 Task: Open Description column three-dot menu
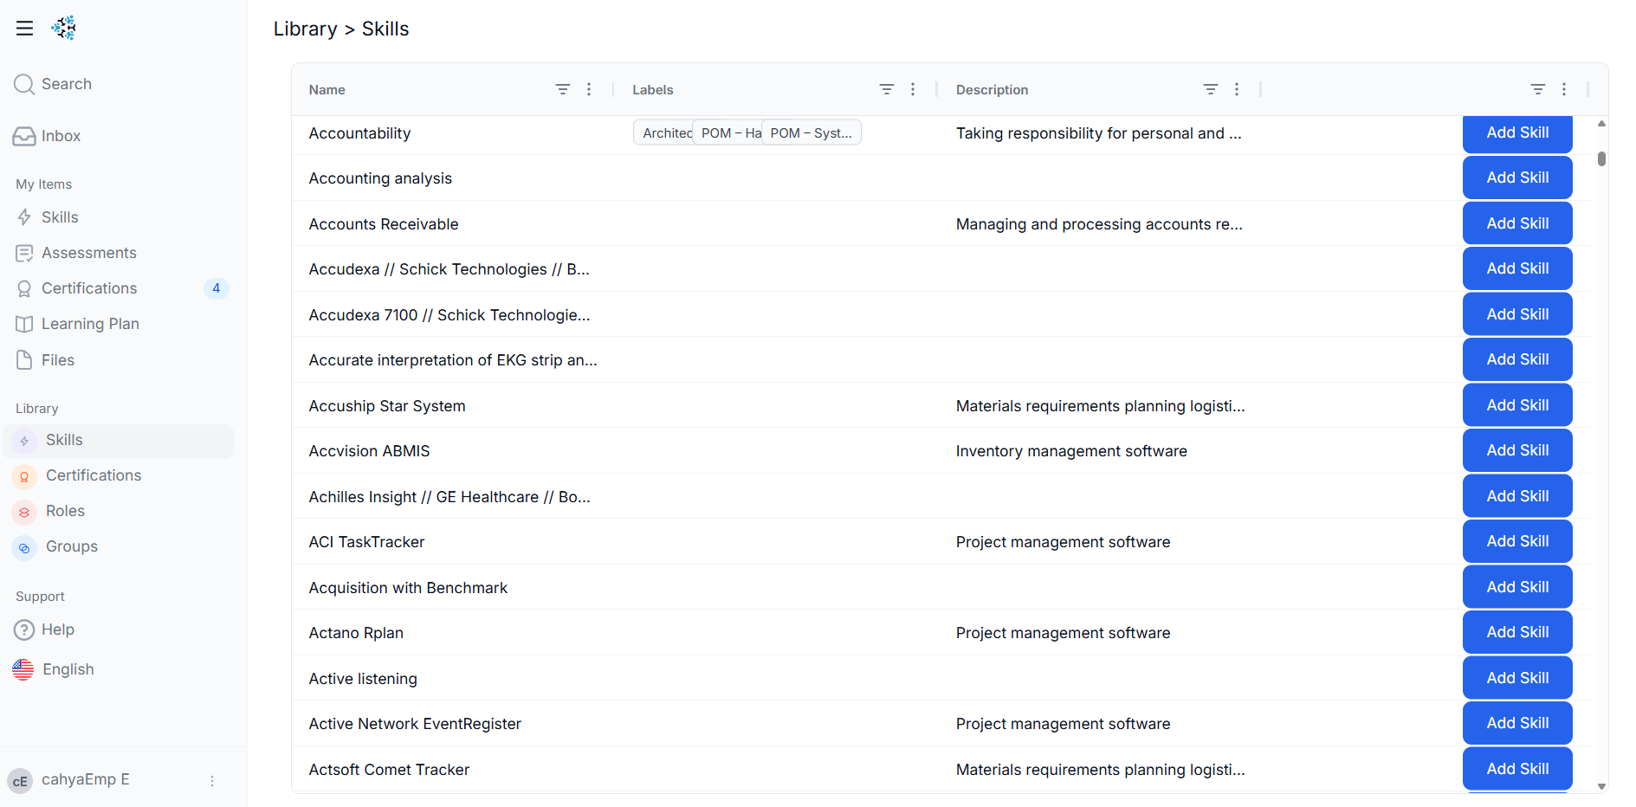pos(1237,89)
